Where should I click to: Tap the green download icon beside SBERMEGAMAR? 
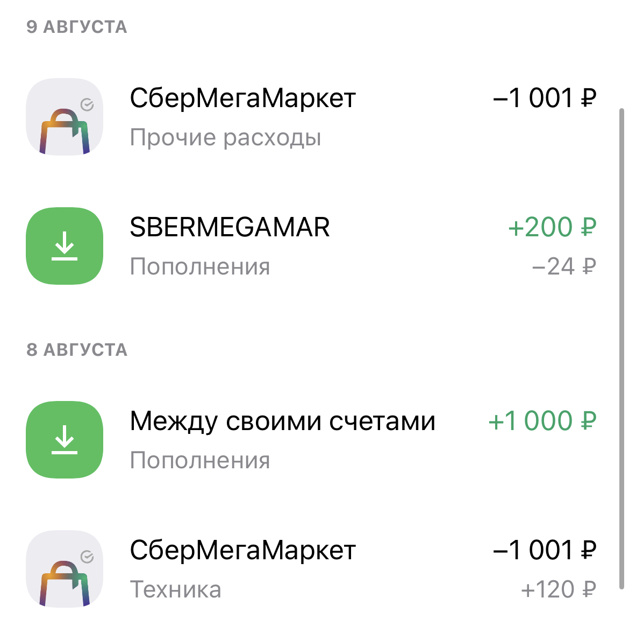tap(65, 246)
